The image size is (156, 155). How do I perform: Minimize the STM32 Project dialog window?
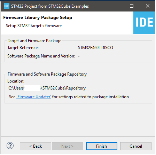point(116,6)
